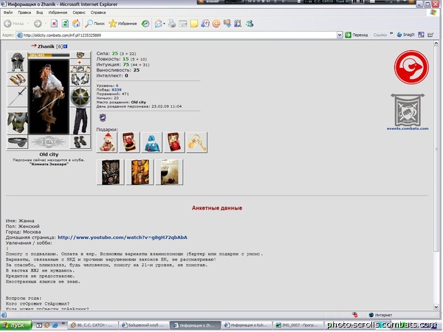Click the bracers equipment slot

click(x=17, y=80)
